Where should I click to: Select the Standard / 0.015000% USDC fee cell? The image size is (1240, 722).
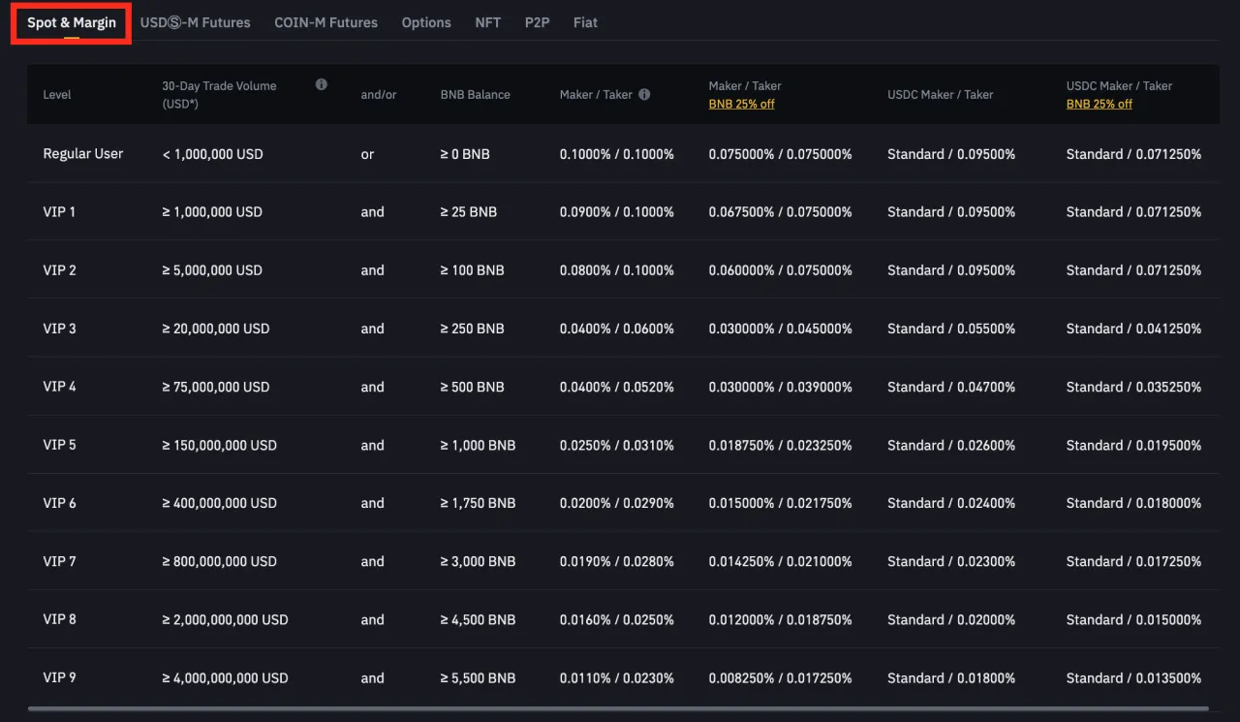click(x=1134, y=619)
